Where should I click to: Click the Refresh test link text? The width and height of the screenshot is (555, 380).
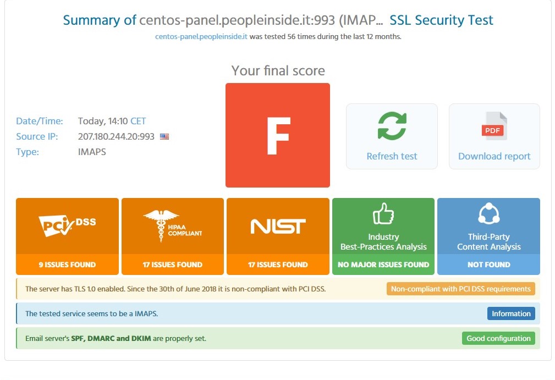pos(392,156)
